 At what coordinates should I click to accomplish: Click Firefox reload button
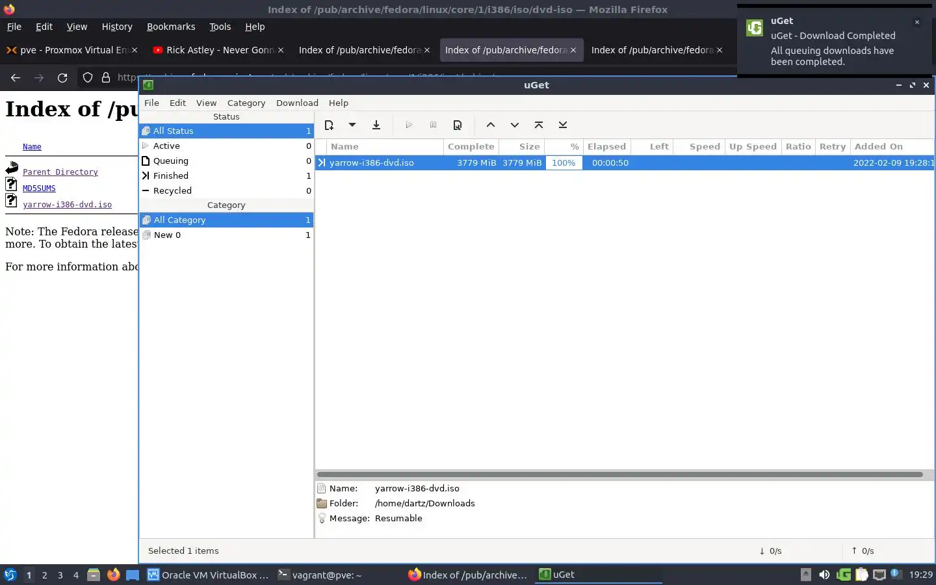[x=62, y=77]
